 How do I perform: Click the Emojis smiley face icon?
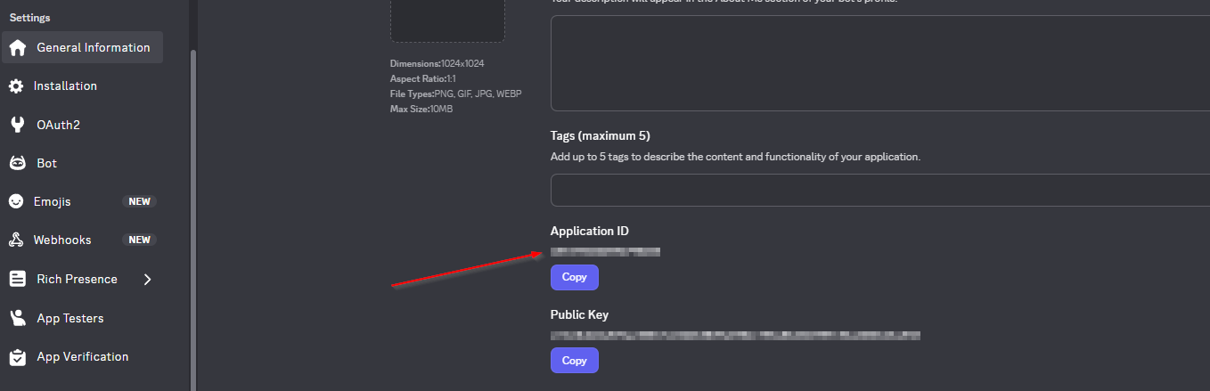pos(16,202)
